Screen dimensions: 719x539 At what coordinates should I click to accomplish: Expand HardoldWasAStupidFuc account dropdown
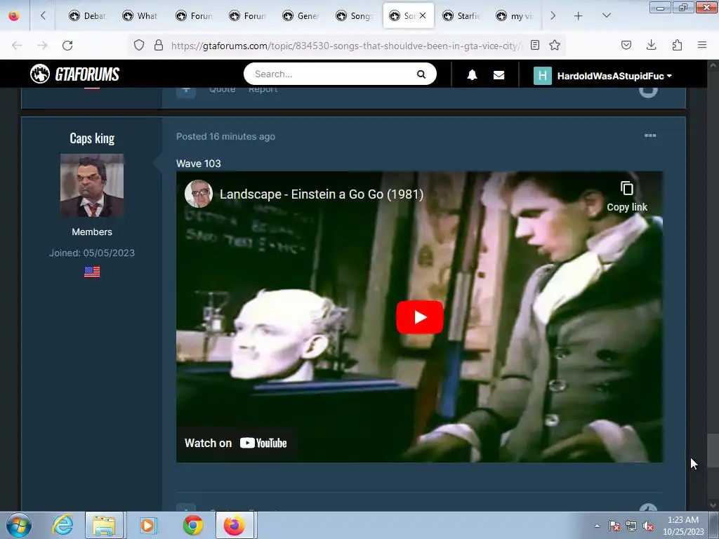(614, 76)
